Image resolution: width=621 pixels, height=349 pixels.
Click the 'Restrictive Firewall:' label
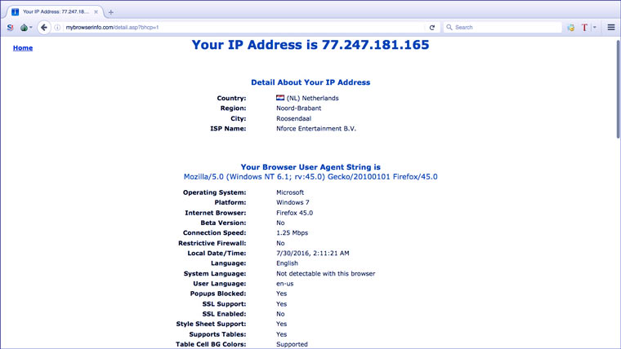[x=212, y=243]
